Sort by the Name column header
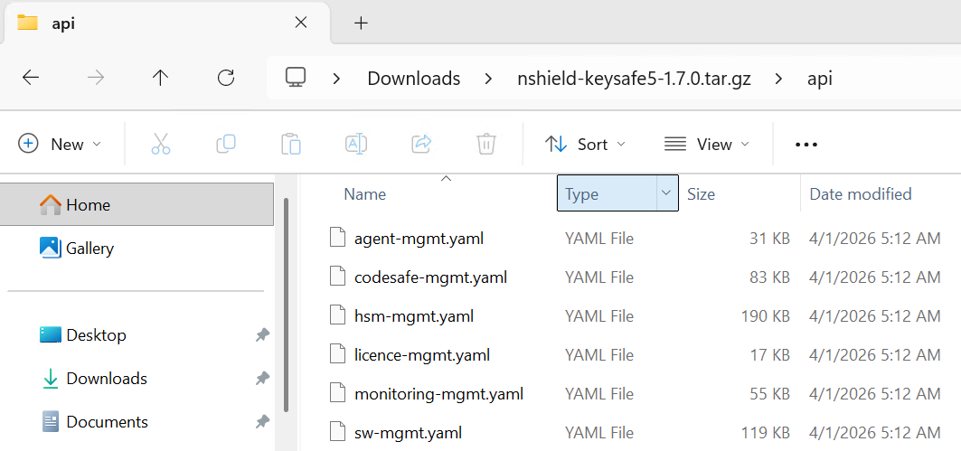 tap(364, 194)
